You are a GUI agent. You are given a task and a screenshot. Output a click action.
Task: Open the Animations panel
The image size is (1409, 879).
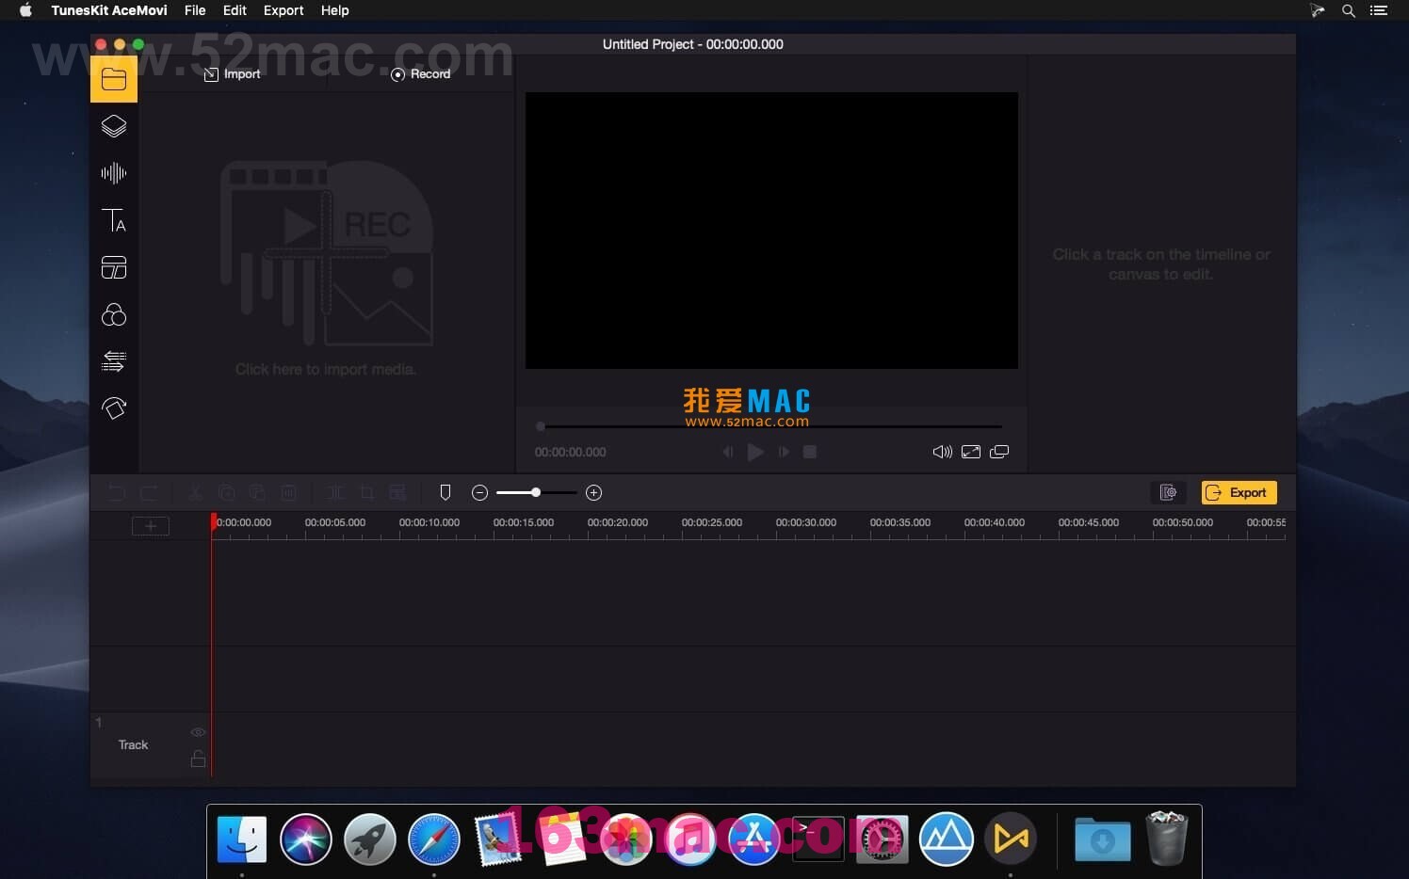pos(114,408)
